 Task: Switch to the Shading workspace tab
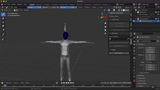click(x=72, y=4)
